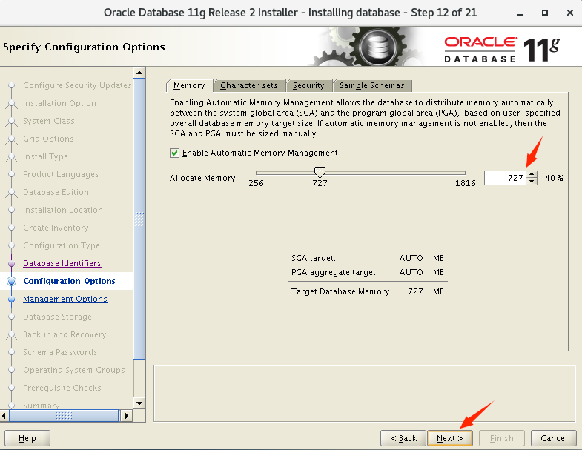Image resolution: width=582 pixels, height=450 pixels.
Task: Click the Schema Passwords step label
Action: [60, 352]
